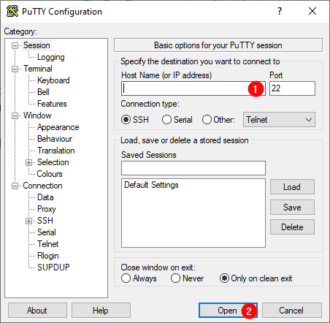The width and height of the screenshot is (330, 323).
Task: Expand the SSH category node
Action: [x=28, y=221]
